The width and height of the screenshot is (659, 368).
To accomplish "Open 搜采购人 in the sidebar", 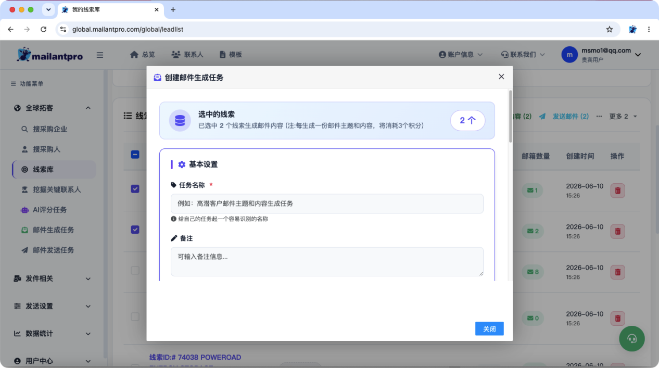I will pyautogui.click(x=47, y=149).
